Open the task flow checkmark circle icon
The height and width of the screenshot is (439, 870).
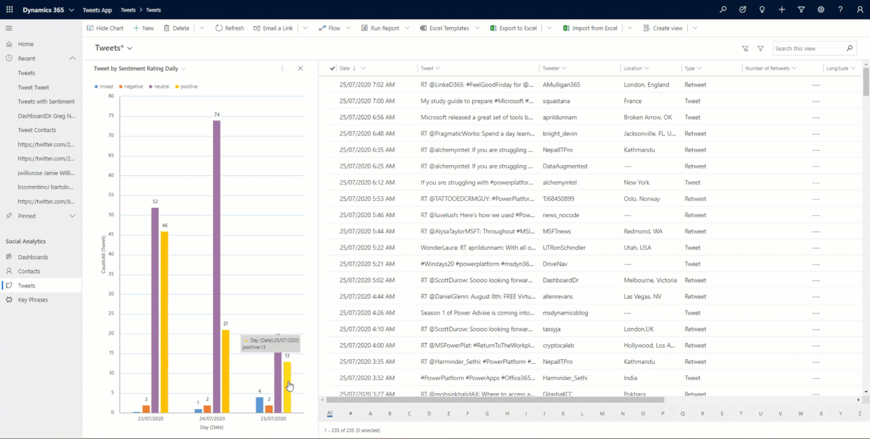[742, 10]
